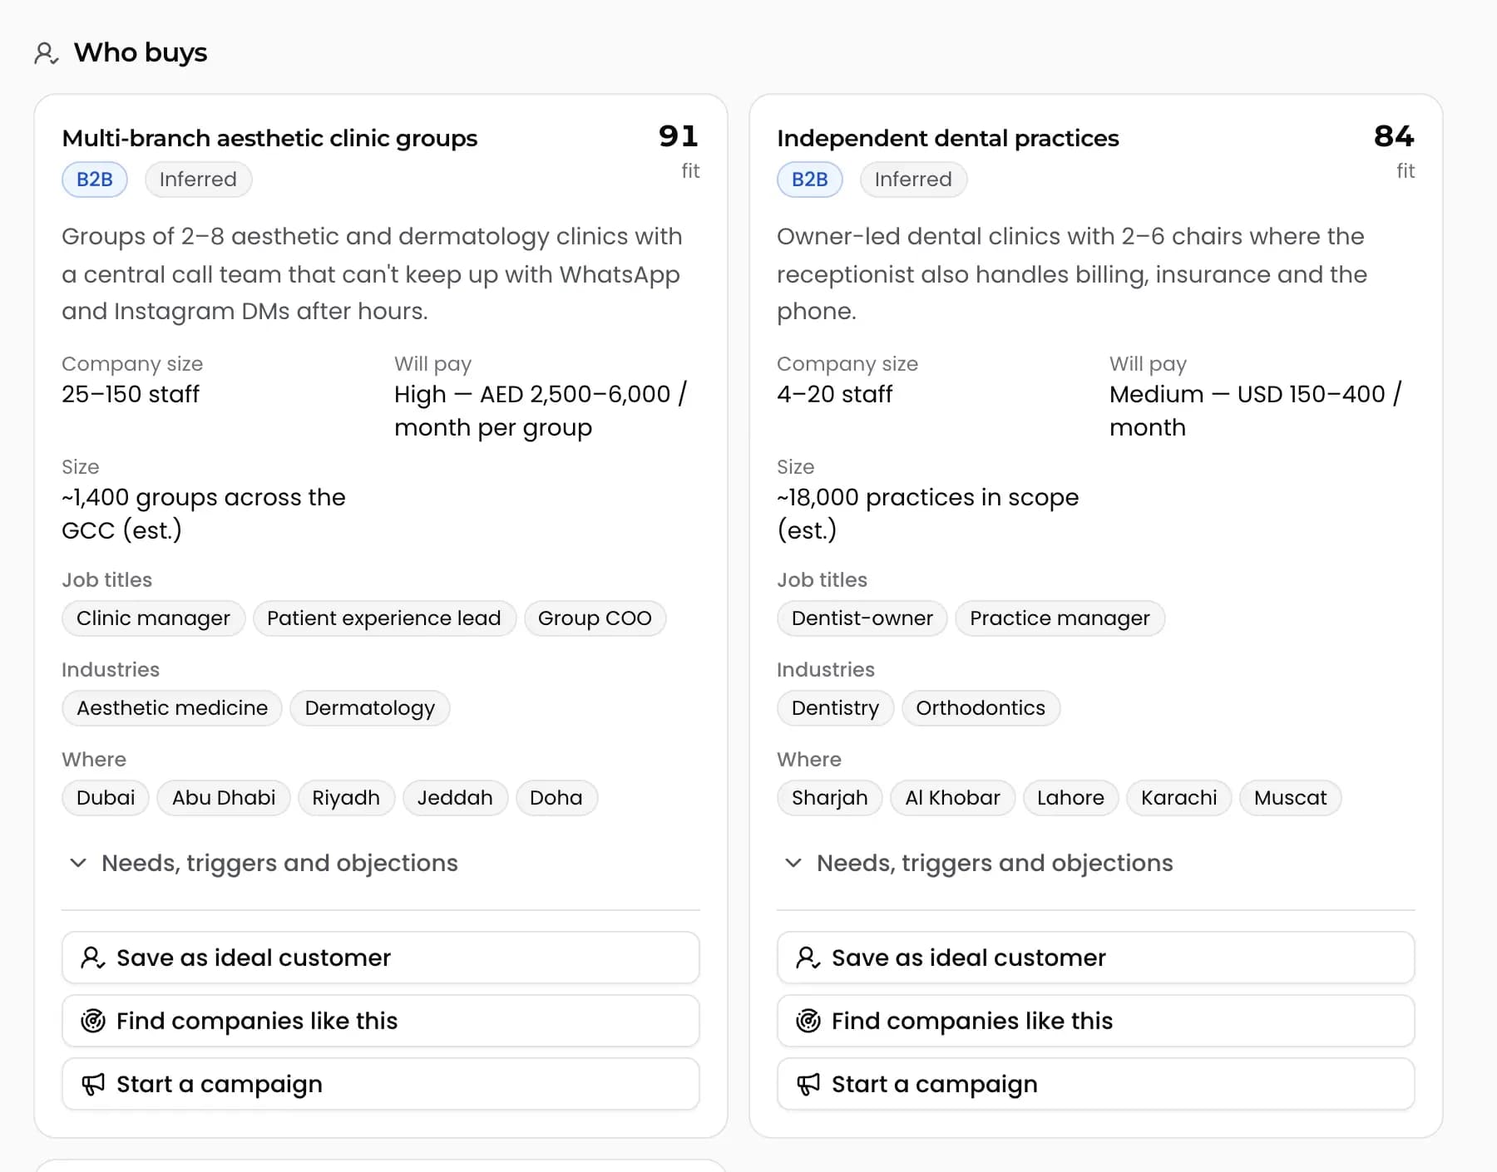The image size is (1497, 1172).
Task: Click target icon in dental practices Find companies button
Action: pyautogui.click(x=808, y=1021)
